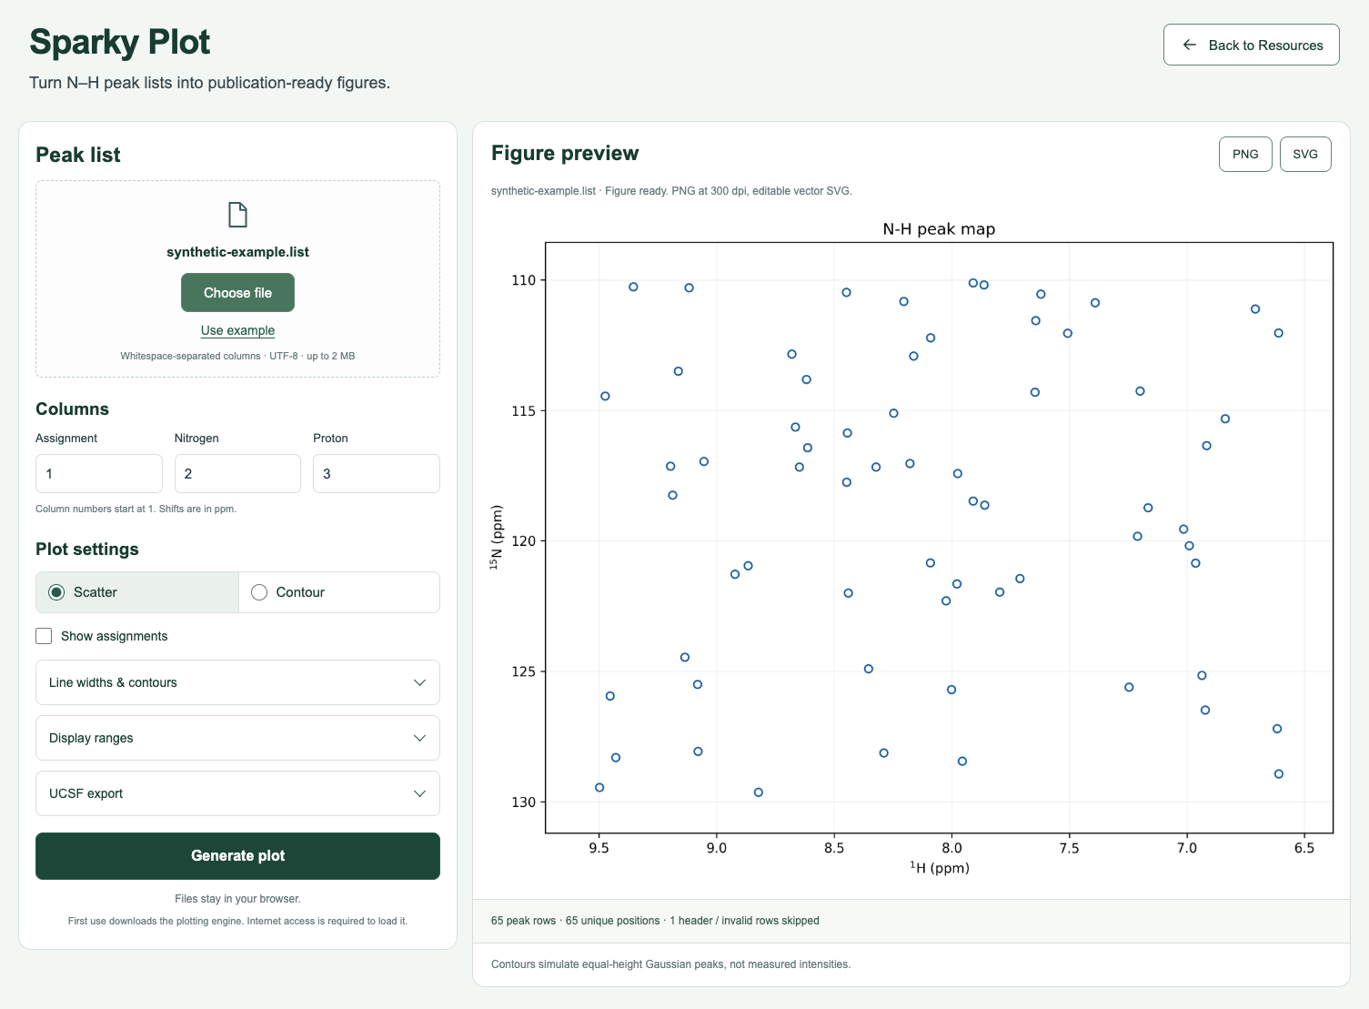Select the Scatter plot option
This screenshot has width=1369, height=1009.
137,592
